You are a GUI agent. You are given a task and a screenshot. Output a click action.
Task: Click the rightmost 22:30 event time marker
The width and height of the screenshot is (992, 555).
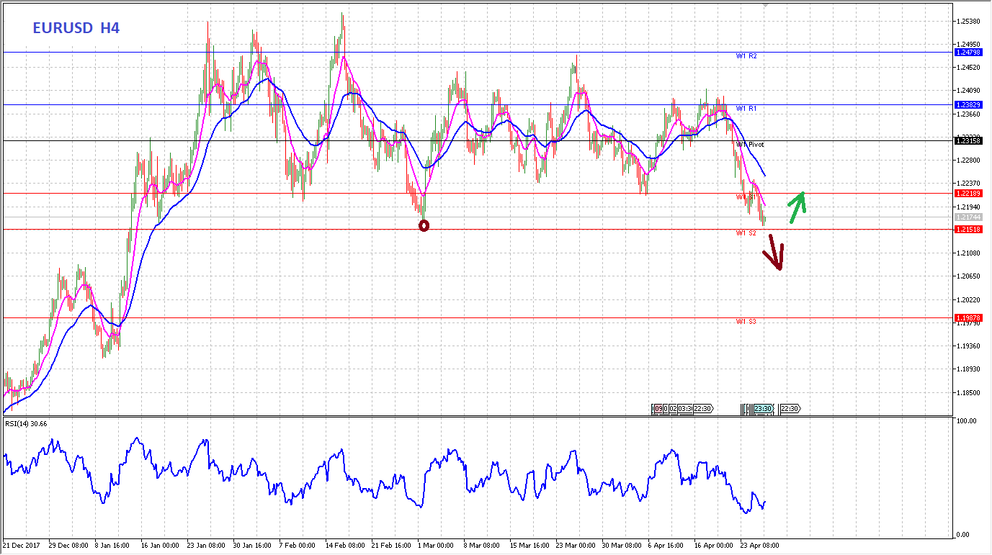(x=790, y=409)
